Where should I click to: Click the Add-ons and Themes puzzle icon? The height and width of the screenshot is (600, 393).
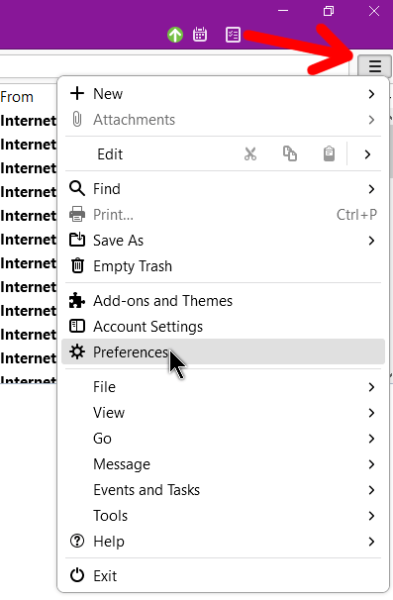click(x=77, y=301)
